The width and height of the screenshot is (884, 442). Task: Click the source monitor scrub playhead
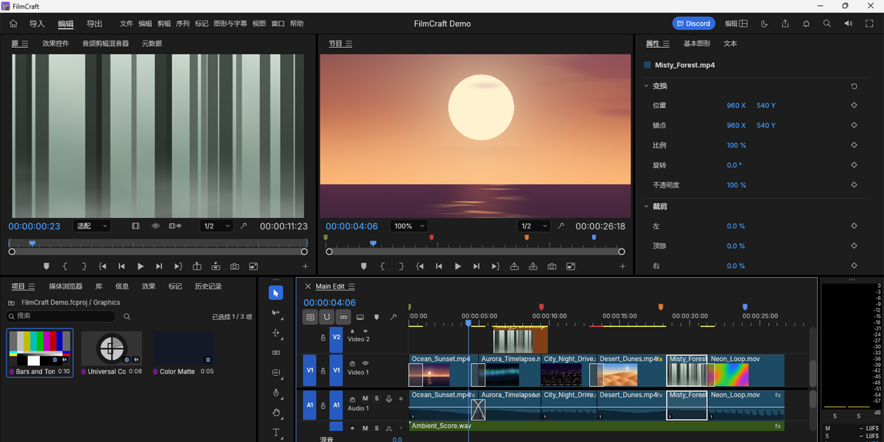[32, 242]
